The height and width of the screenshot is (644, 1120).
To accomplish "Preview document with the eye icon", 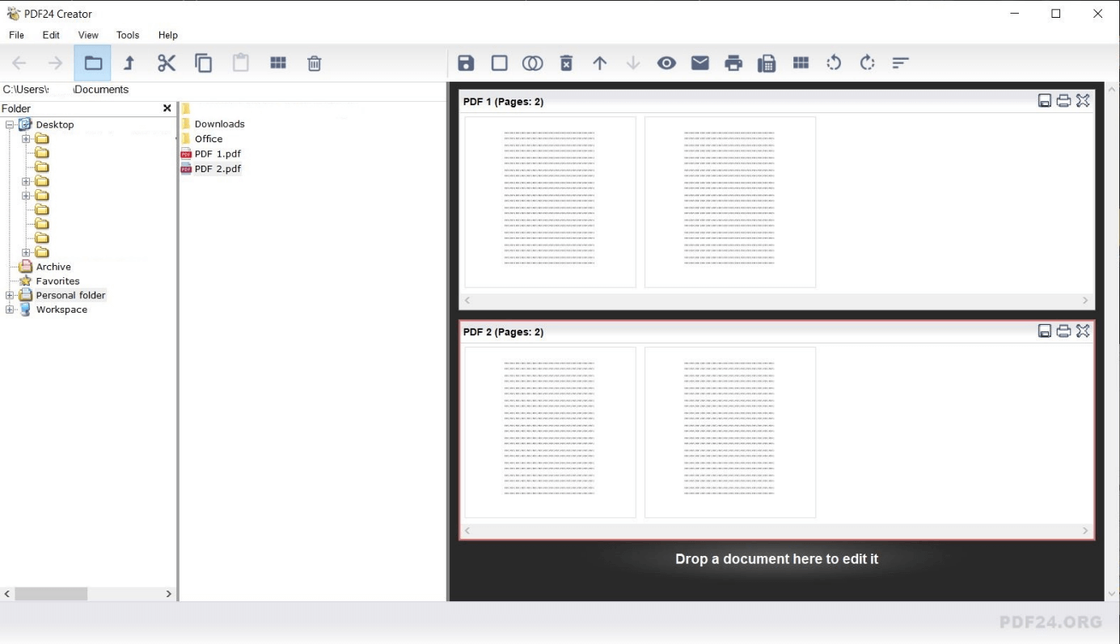I will click(x=666, y=63).
